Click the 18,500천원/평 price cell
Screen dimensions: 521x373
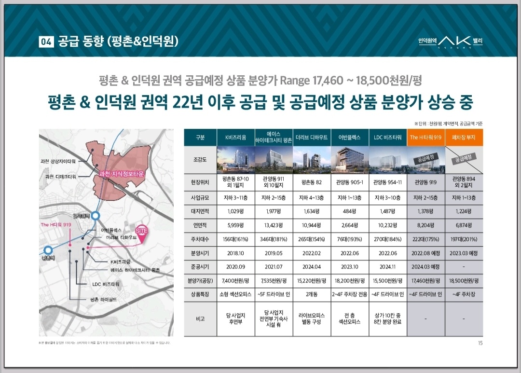tap(464, 281)
